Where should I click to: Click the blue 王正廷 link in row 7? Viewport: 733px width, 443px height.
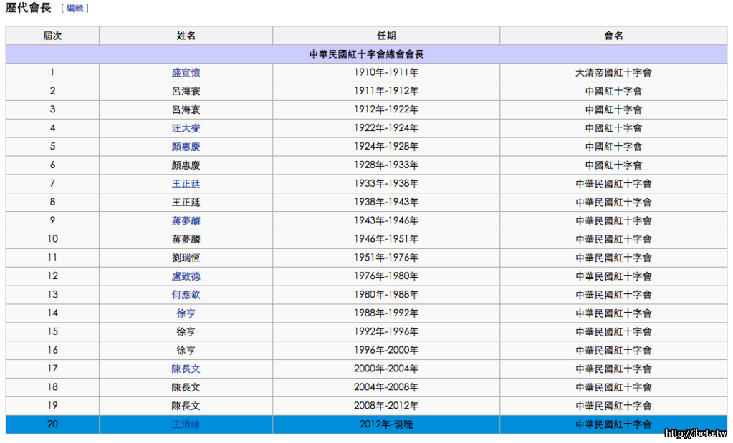coord(186,184)
